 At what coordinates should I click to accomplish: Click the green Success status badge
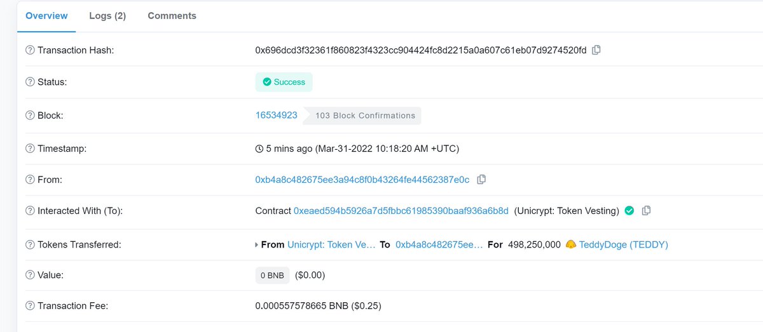pos(284,82)
